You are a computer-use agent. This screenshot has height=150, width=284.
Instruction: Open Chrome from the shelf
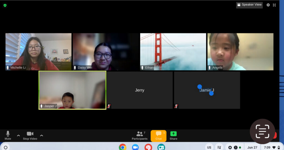coord(123,147)
